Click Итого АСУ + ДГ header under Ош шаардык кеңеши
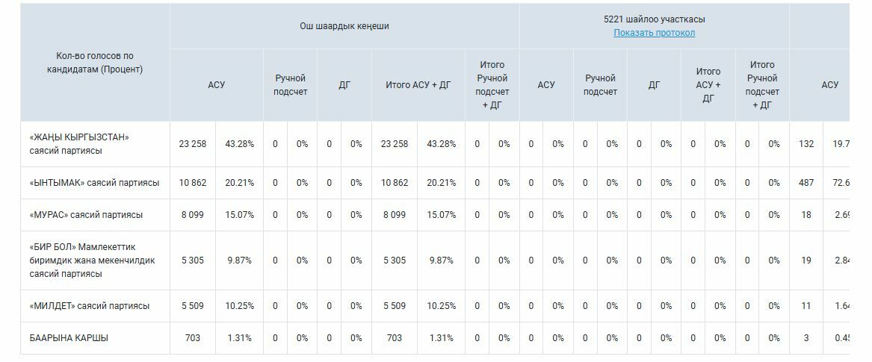 (418, 85)
